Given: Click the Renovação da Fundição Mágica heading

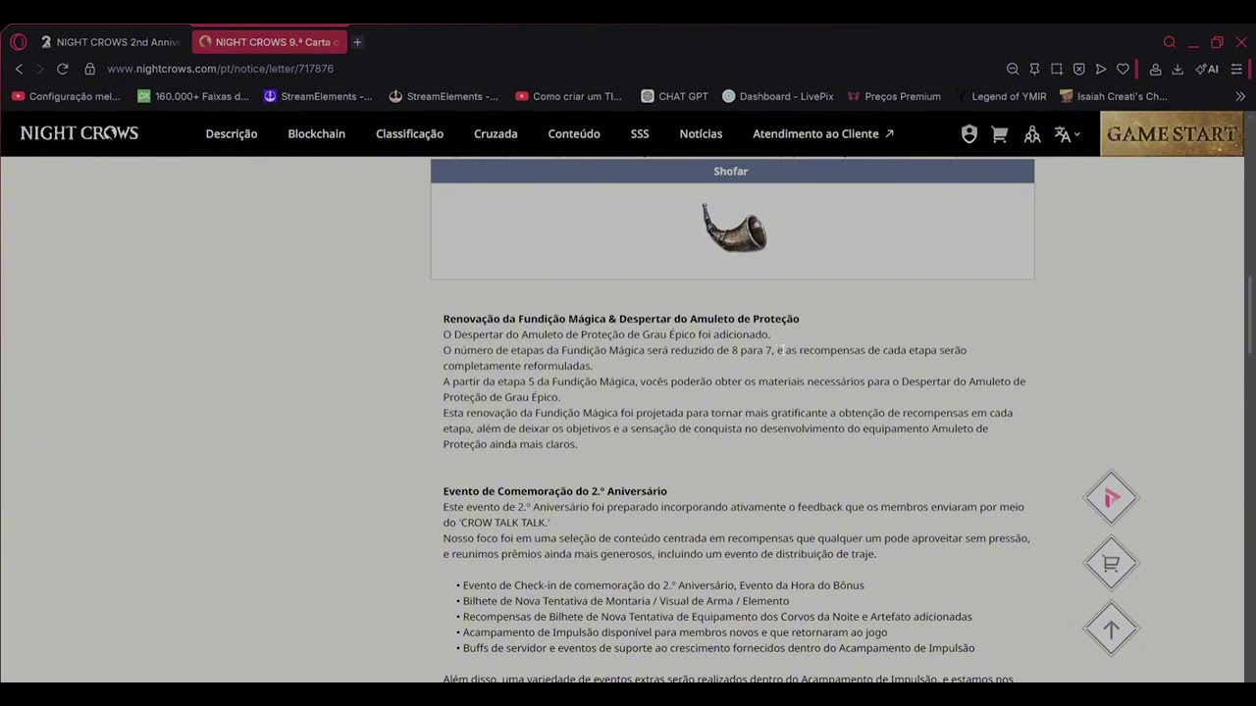Looking at the screenshot, I should coord(620,319).
